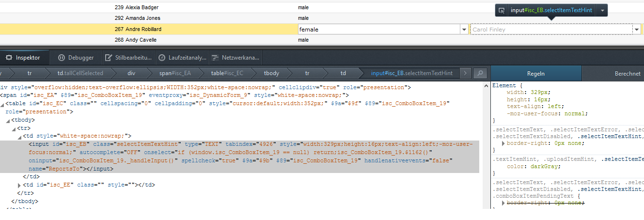The height and width of the screenshot is (220, 644).
Task: Select the table#isc_EC breadcrumb
Action: (x=227, y=73)
